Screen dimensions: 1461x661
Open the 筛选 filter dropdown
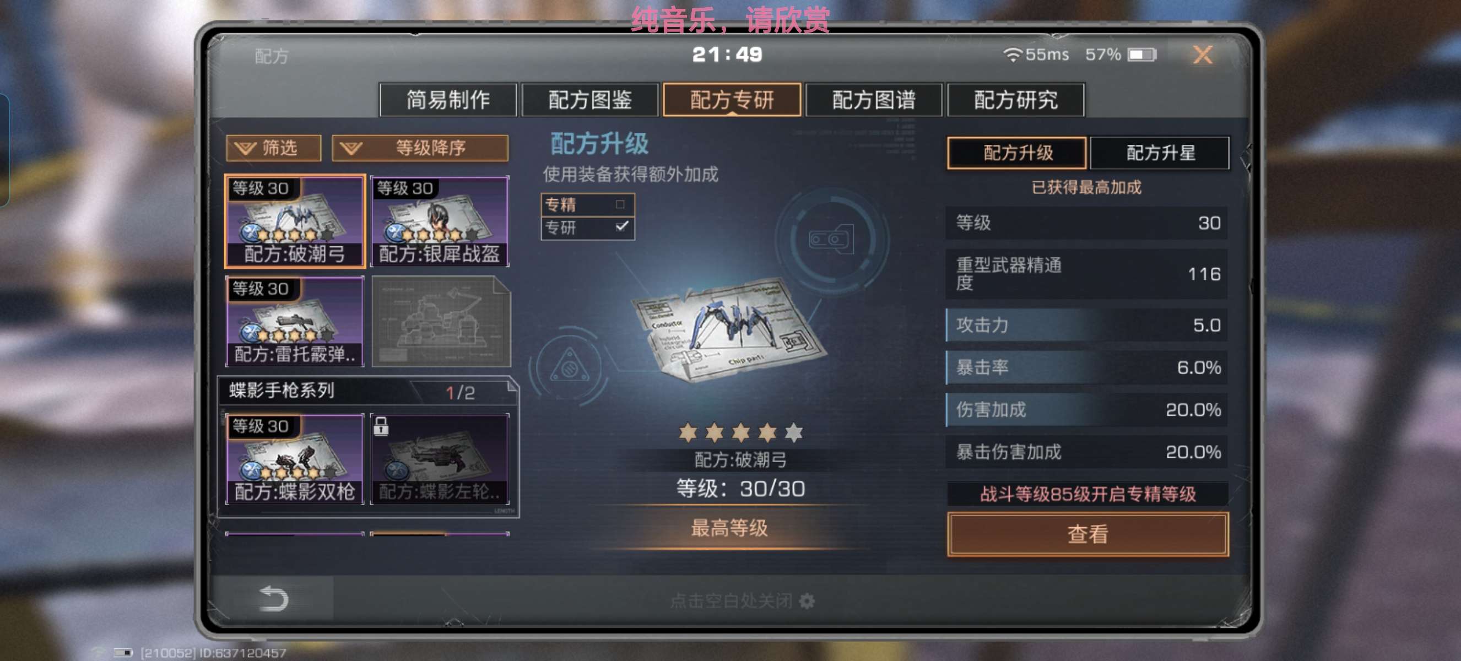pyautogui.click(x=273, y=148)
